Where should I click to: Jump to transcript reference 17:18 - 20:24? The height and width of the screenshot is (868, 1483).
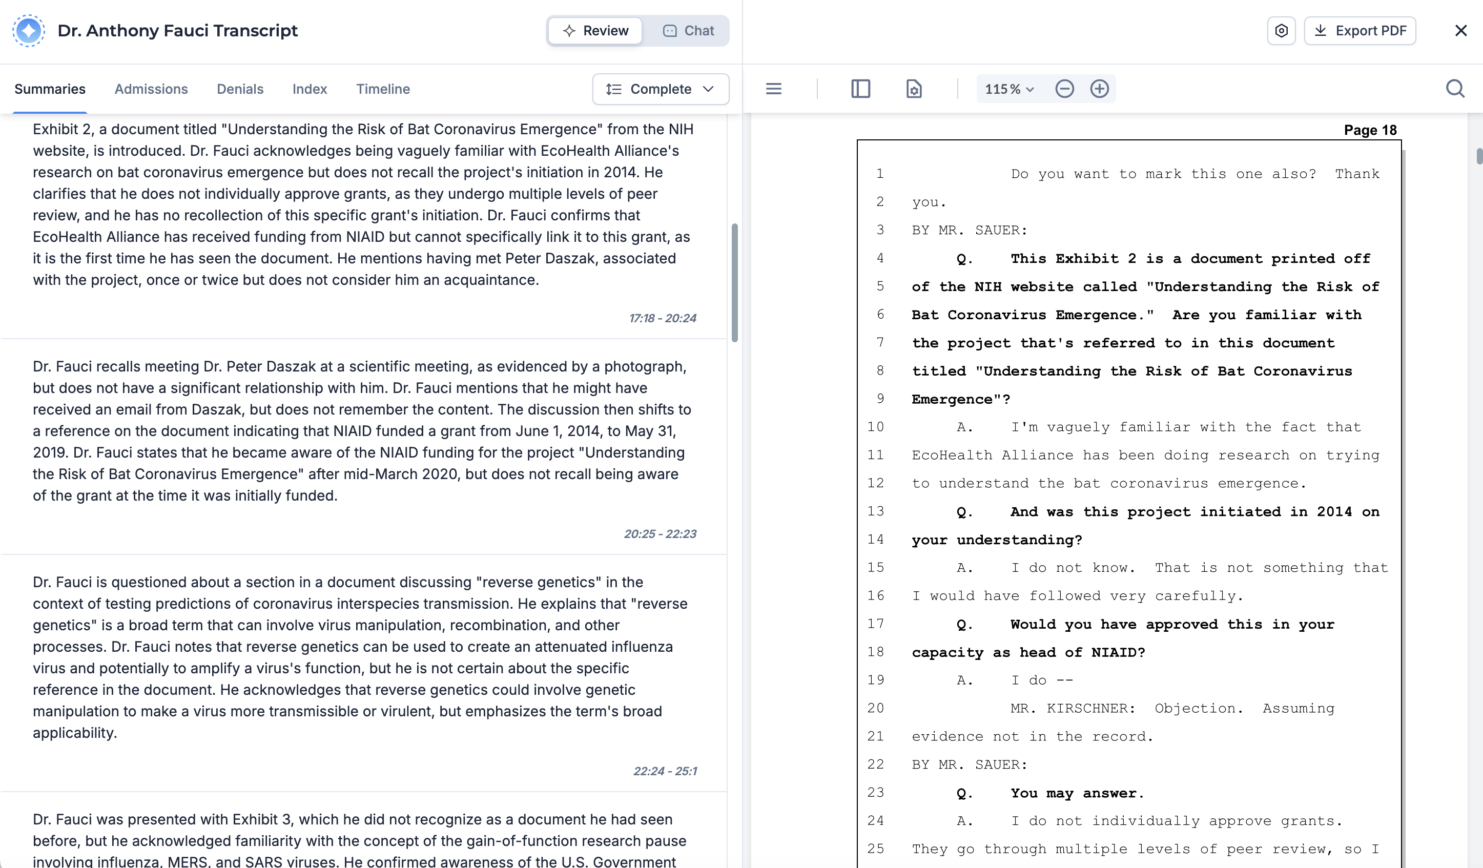coord(662,318)
